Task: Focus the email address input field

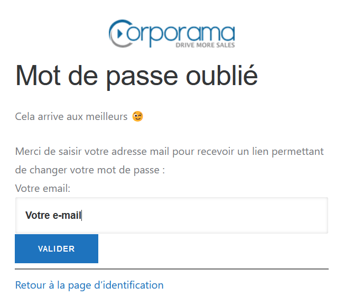Action: [x=171, y=216]
